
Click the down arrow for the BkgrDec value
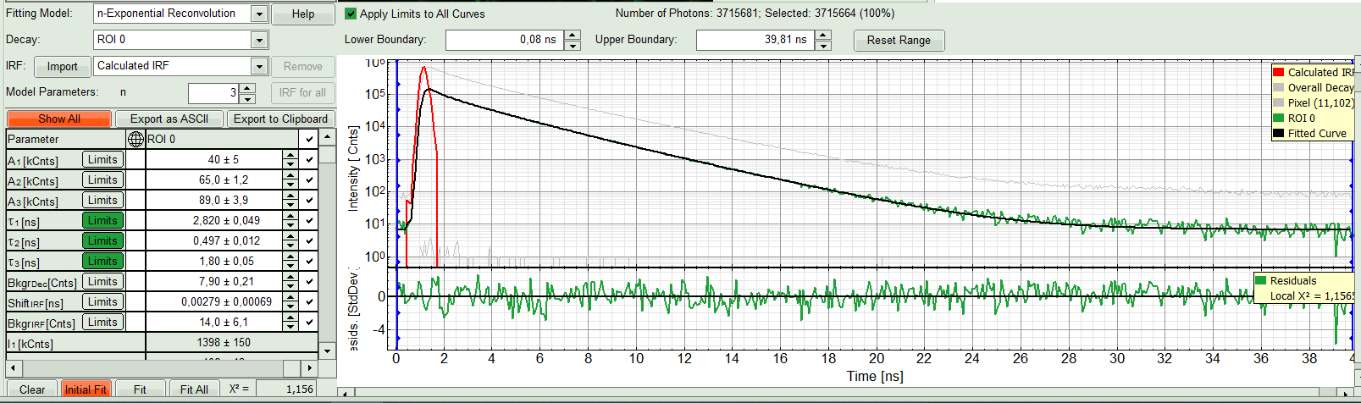[290, 285]
